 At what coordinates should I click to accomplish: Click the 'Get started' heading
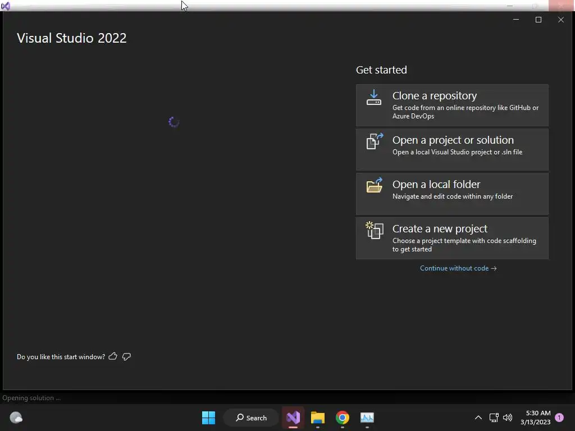(381, 70)
